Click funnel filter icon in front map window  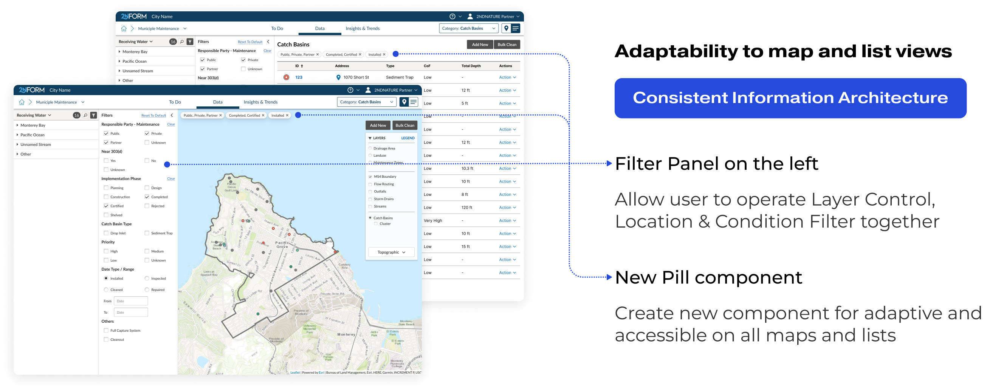[94, 115]
